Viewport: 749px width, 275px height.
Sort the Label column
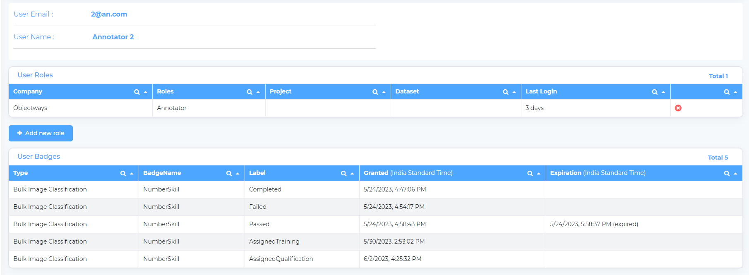[x=352, y=173]
